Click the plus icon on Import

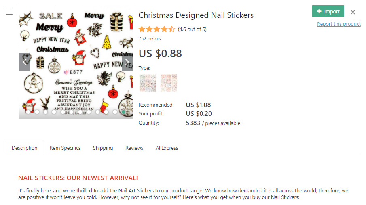click(x=319, y=12)
